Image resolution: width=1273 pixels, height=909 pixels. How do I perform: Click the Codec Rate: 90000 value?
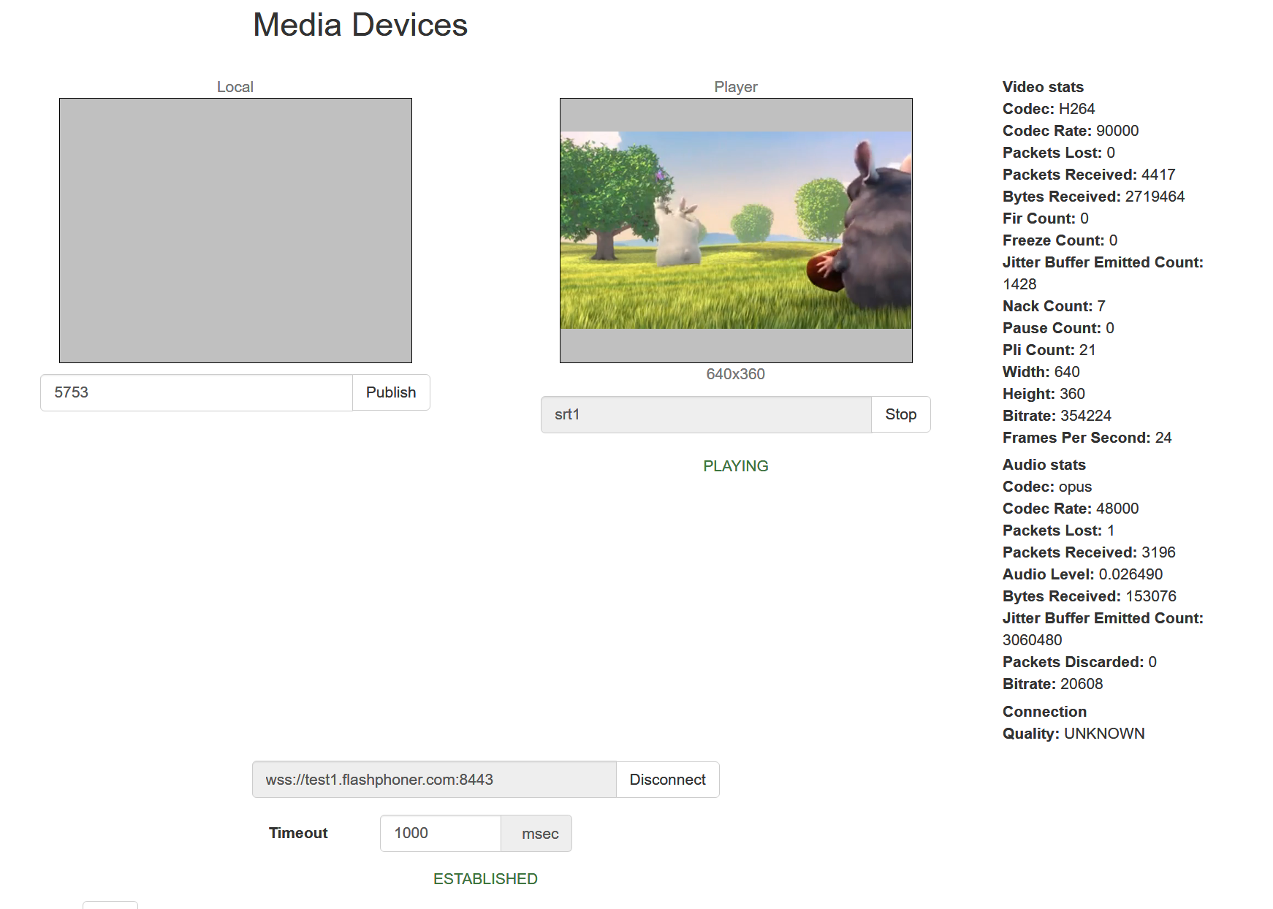pyautogui.click(x=1117, y=131)
